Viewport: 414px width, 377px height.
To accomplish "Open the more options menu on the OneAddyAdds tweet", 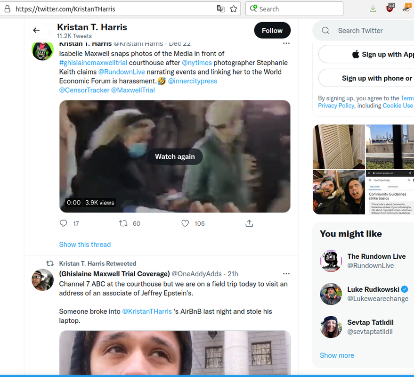I will [286, 274].
